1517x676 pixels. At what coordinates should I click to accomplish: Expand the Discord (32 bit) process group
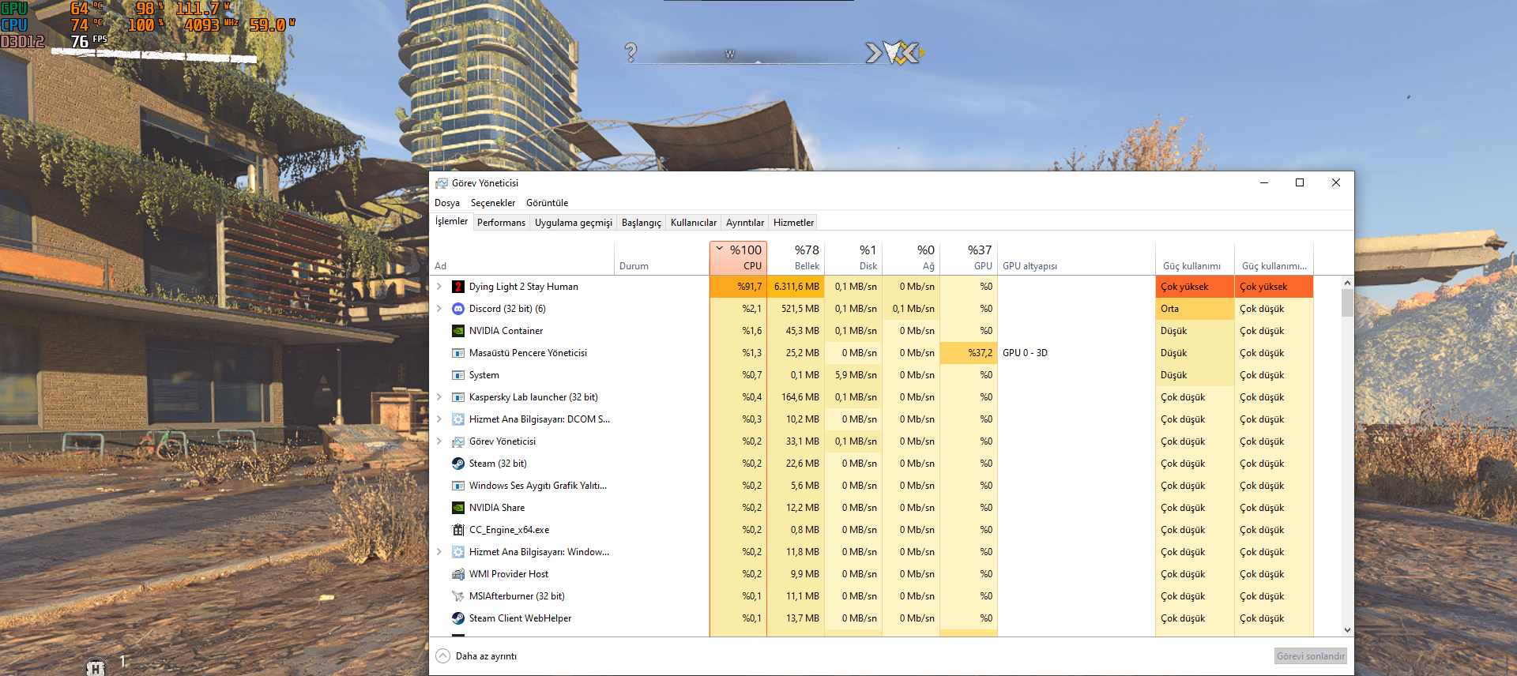click(439, 309)
